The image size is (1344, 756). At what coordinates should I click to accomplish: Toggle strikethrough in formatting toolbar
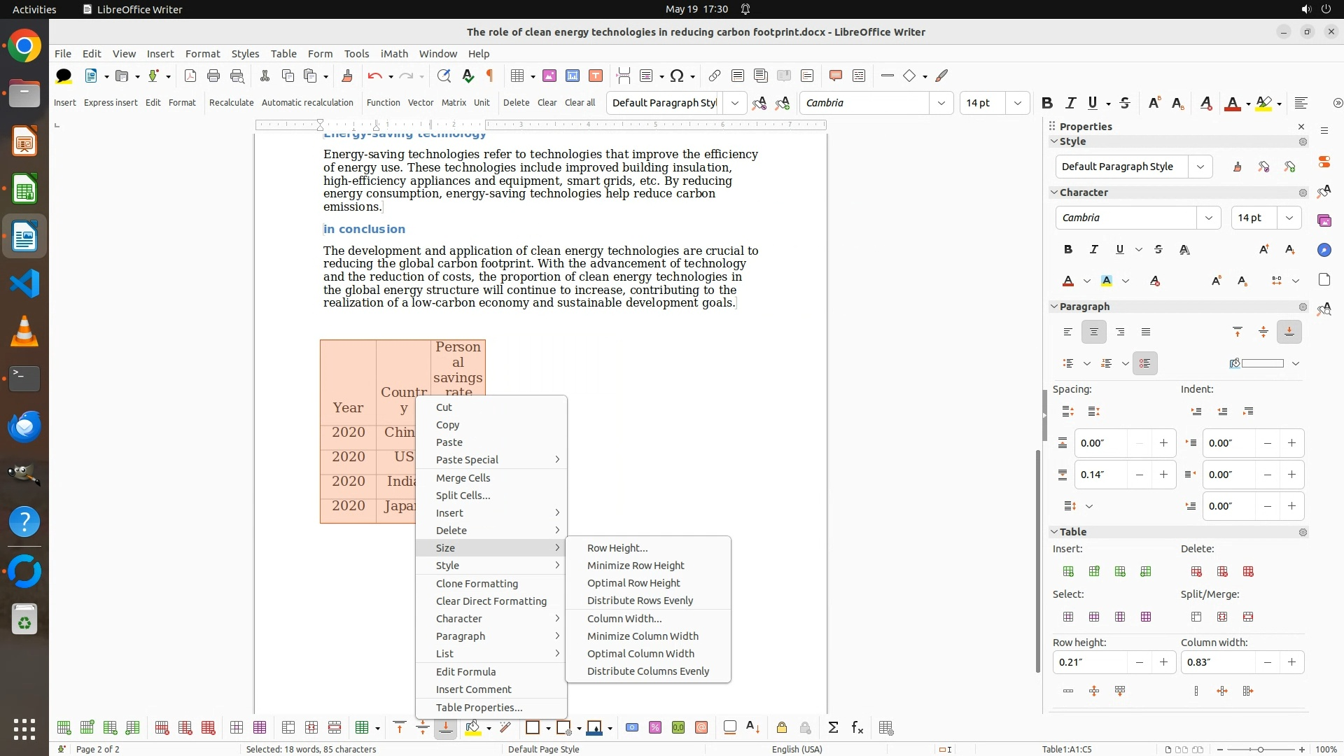tap(1125, 103)
